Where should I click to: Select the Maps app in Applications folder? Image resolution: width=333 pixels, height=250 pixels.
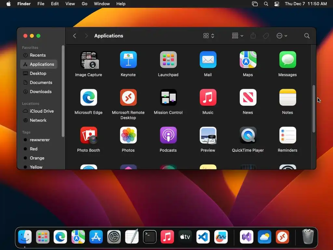pos(248,60)
